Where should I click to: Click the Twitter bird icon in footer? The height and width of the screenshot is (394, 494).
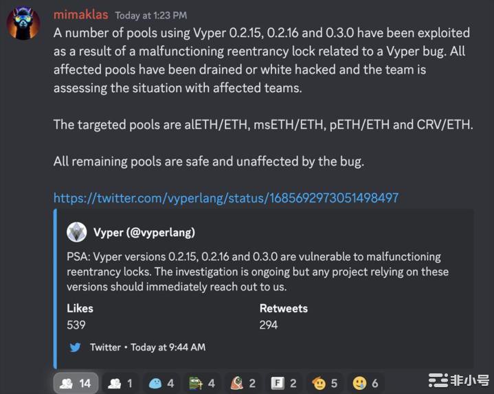75,347
